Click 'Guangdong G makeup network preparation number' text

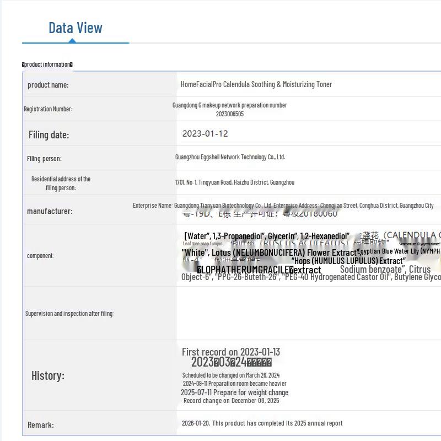click(x=229, y=105)
